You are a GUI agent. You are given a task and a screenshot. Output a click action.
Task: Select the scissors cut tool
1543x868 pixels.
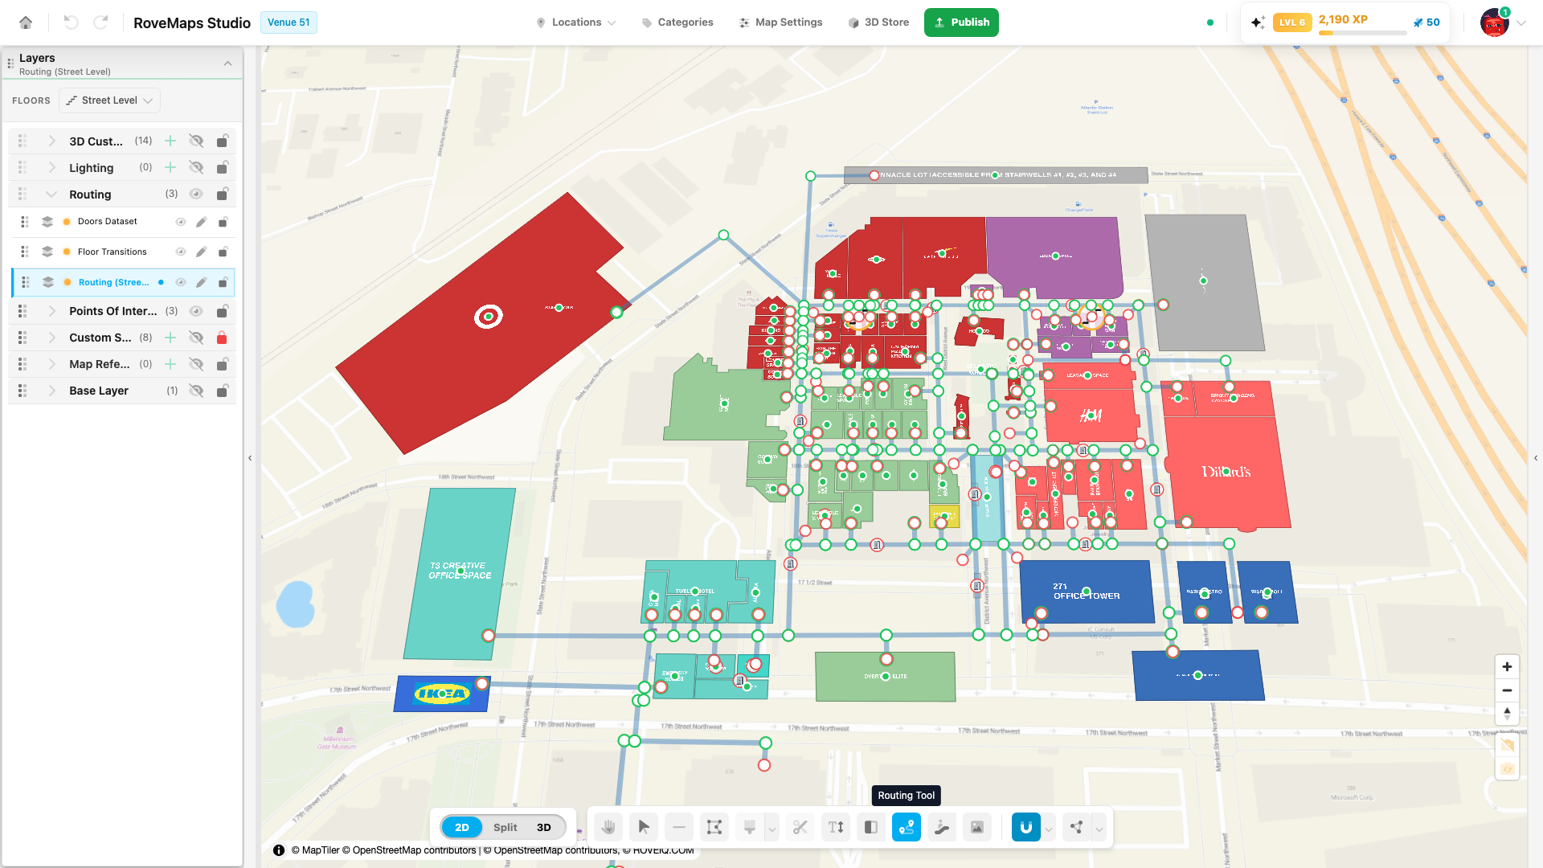[x=800, y=827]
